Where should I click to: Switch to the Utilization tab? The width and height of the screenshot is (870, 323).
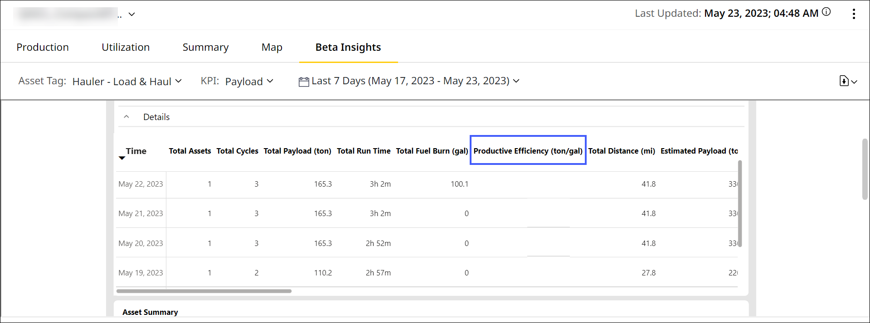coord(126,47)
